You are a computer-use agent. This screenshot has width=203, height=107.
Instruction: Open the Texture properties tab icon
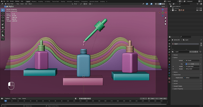pos(169,82)
